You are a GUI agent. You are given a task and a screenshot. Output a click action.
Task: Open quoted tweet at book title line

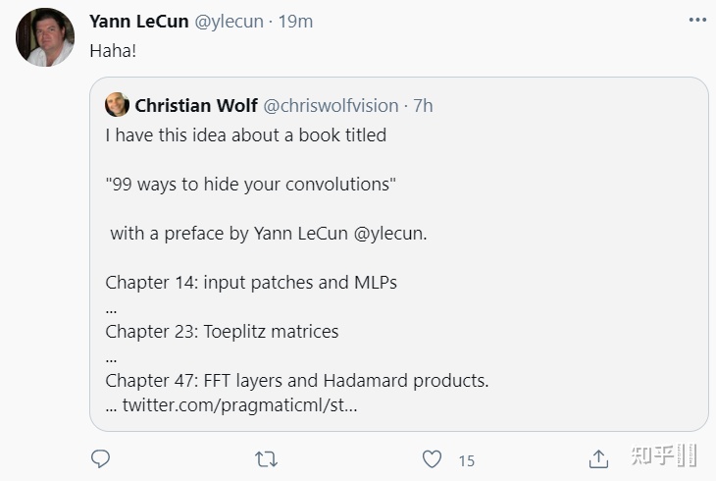251,185
